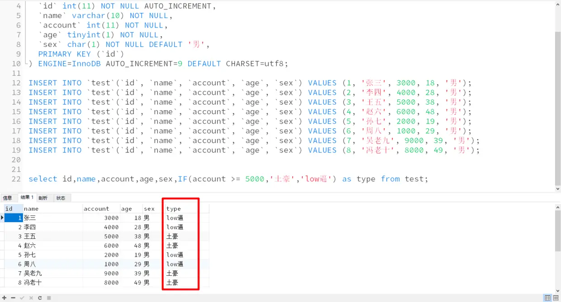Click the ENGINE=InnoDB line in the editor
This screenshot has height=302, width=561.
(x=158, y=64)
